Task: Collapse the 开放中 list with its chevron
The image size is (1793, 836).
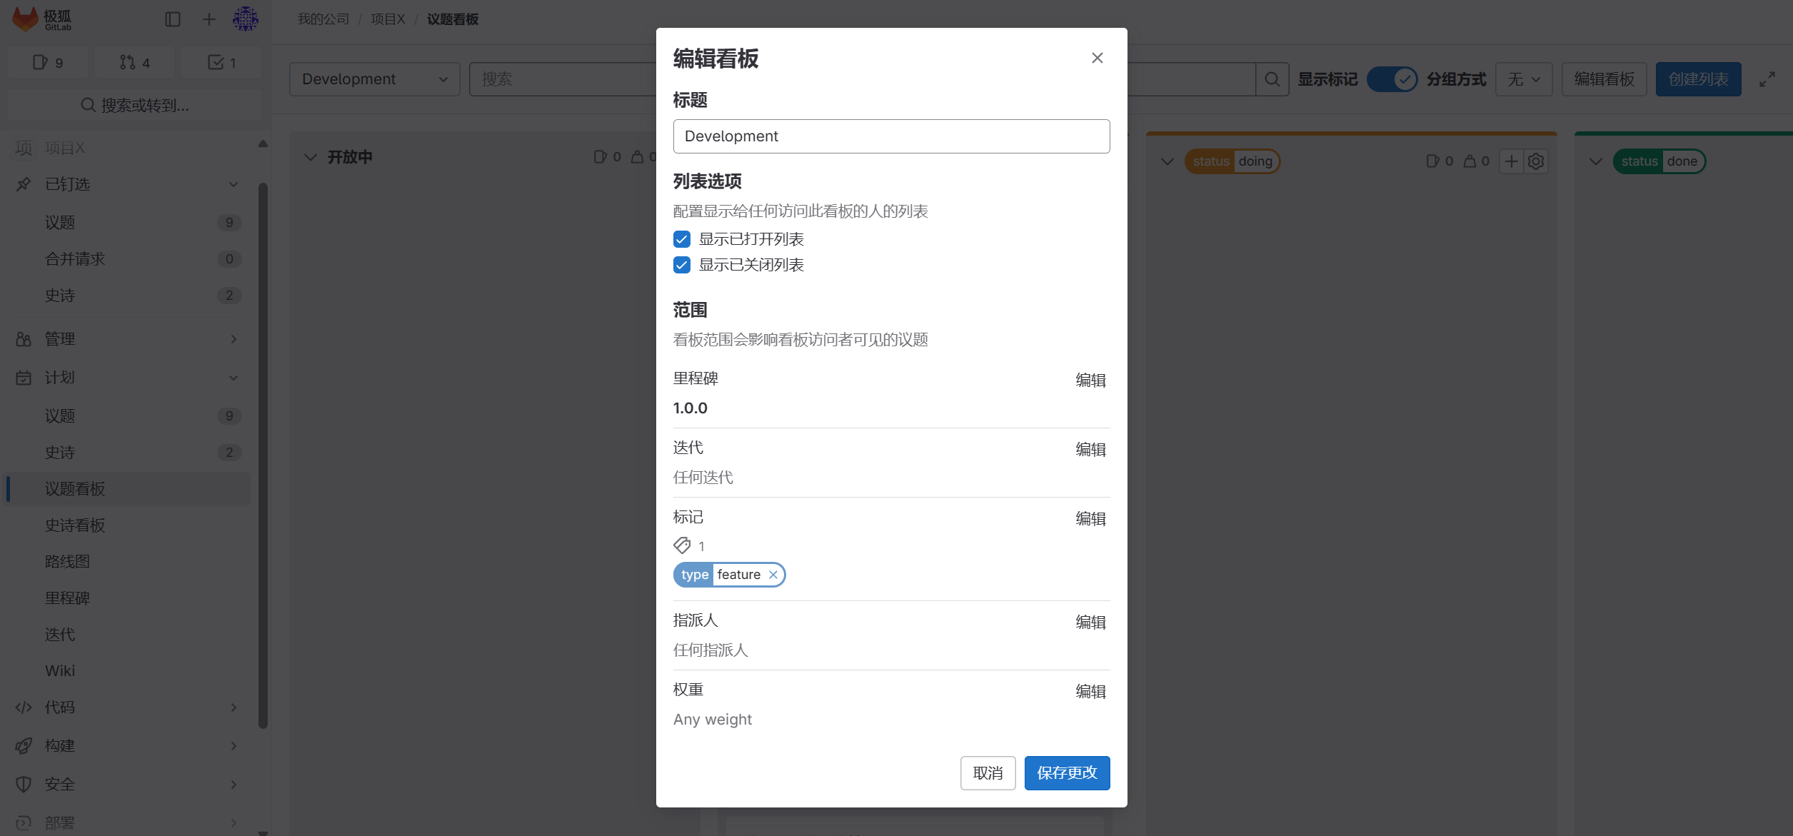Action: click(x=310, y=157)
